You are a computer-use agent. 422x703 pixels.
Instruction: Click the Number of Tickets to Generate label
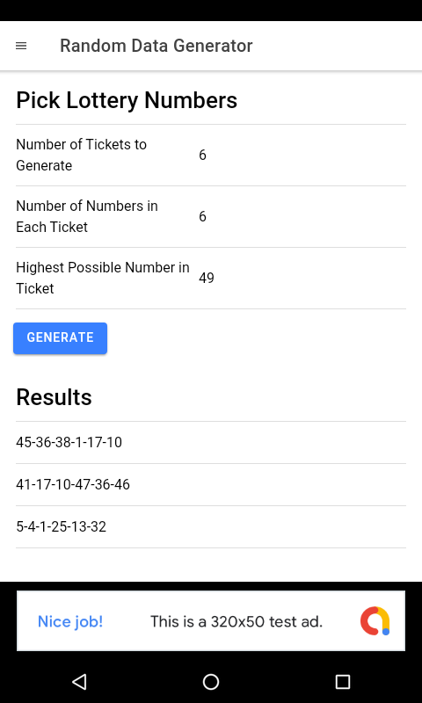[x=81, y=156]
